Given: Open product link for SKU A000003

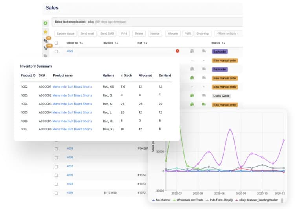Looking at the screenshot, I should [72, 104].
